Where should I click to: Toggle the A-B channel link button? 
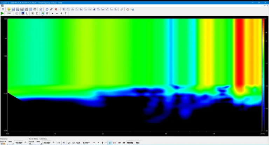58,143
